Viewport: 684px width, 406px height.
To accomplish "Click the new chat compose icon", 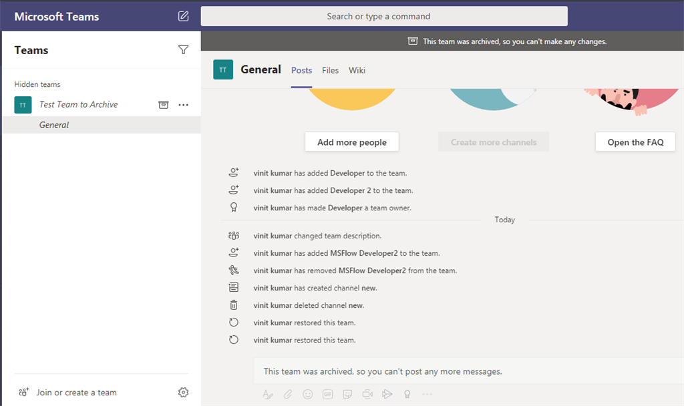I will [184, 16].
